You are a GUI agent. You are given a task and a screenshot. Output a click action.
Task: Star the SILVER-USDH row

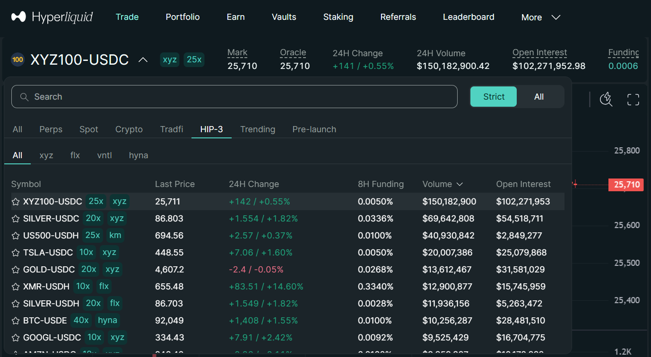[16, 304]
